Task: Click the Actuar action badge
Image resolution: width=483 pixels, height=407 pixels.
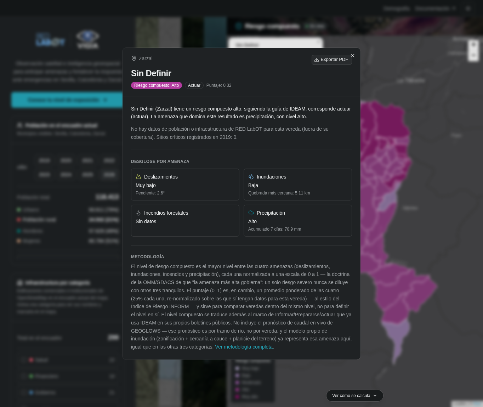Action: [194, 85]
